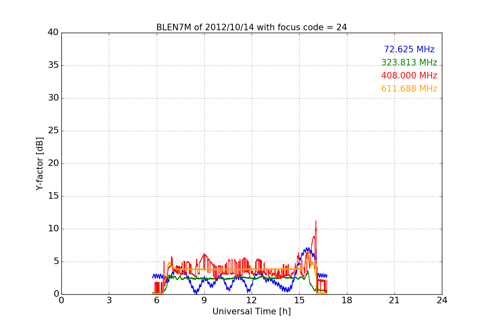
Task: Select the plot title BLEN7M of 2012/10/14
Action: (251, 27)
